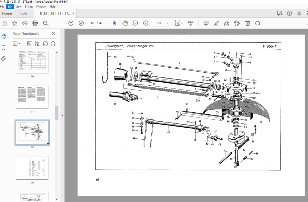This screenshot has height=202, width=308.
Task: Open the Window menu
Action: 41,7
